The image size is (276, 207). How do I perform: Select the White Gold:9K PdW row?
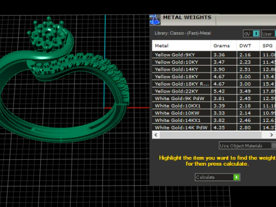click(x=214, y=98)
